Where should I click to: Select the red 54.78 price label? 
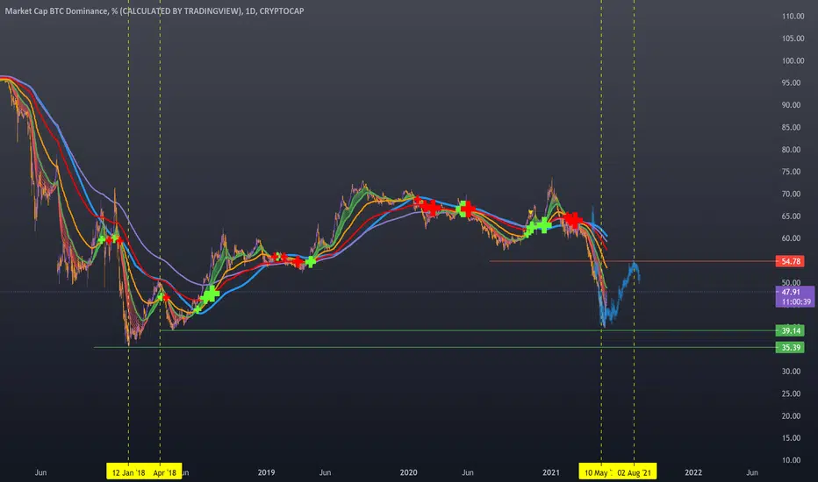790,261
